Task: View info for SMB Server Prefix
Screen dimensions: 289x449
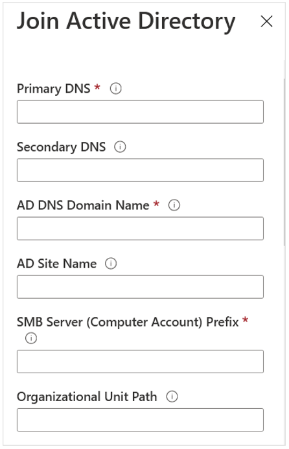Action: click(x=31, y=338)
